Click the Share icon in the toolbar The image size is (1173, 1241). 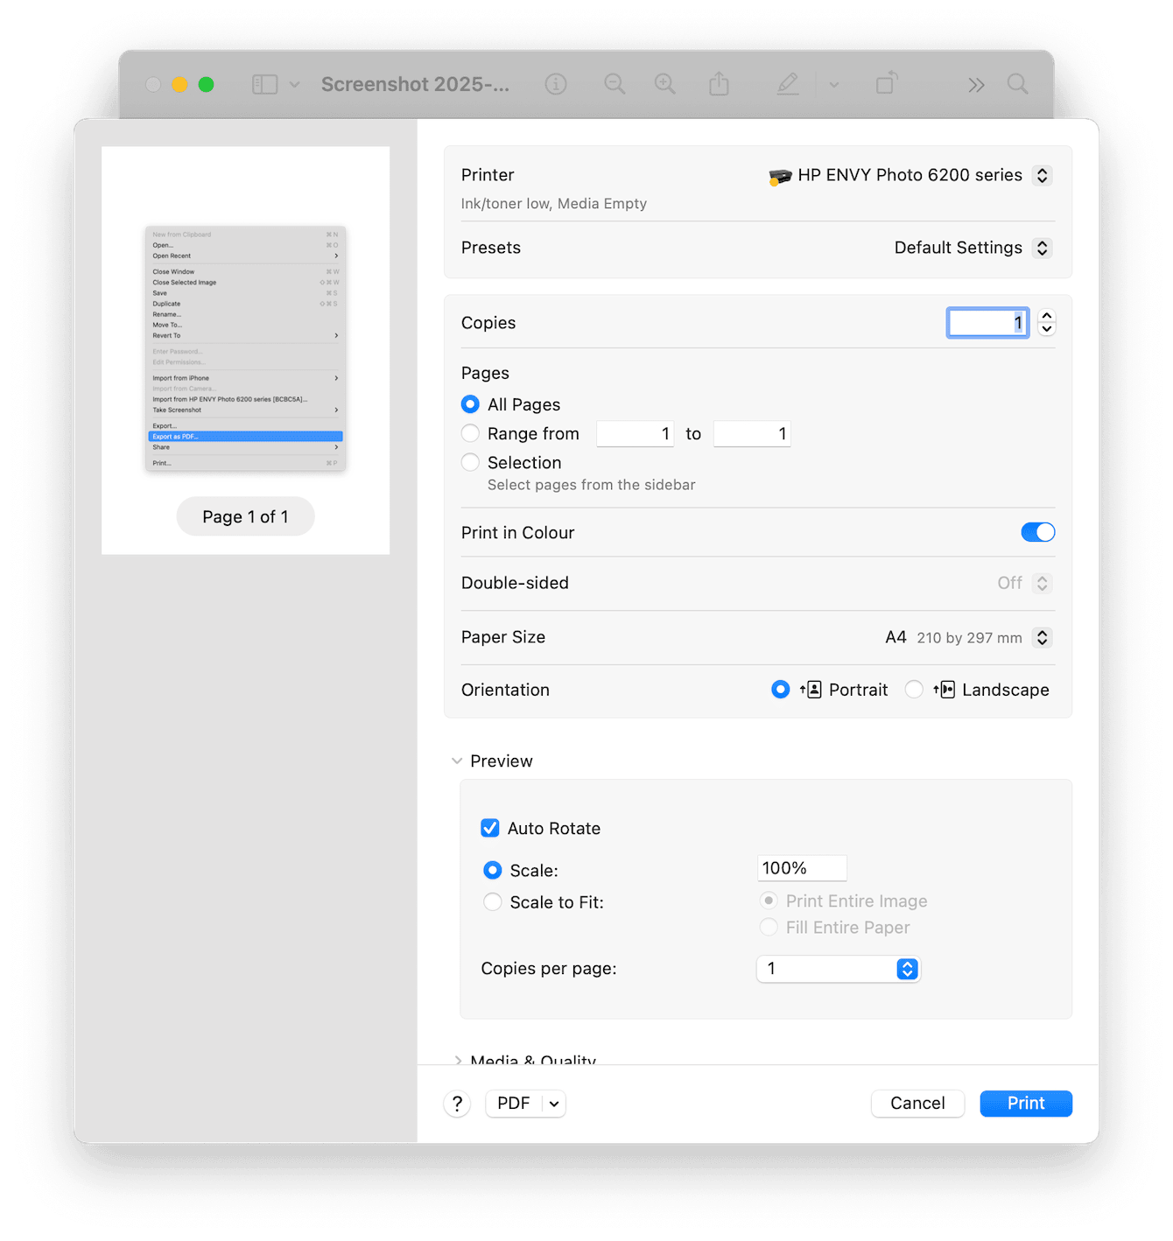[719, 84]
